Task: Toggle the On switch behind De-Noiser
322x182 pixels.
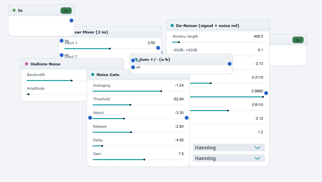Action: pyautogui.click(x=298, y=40)
